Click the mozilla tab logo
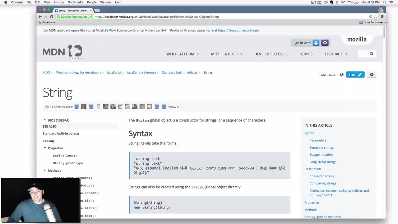The height and width of the screenshot is (224, 398). tap(357, 40)
